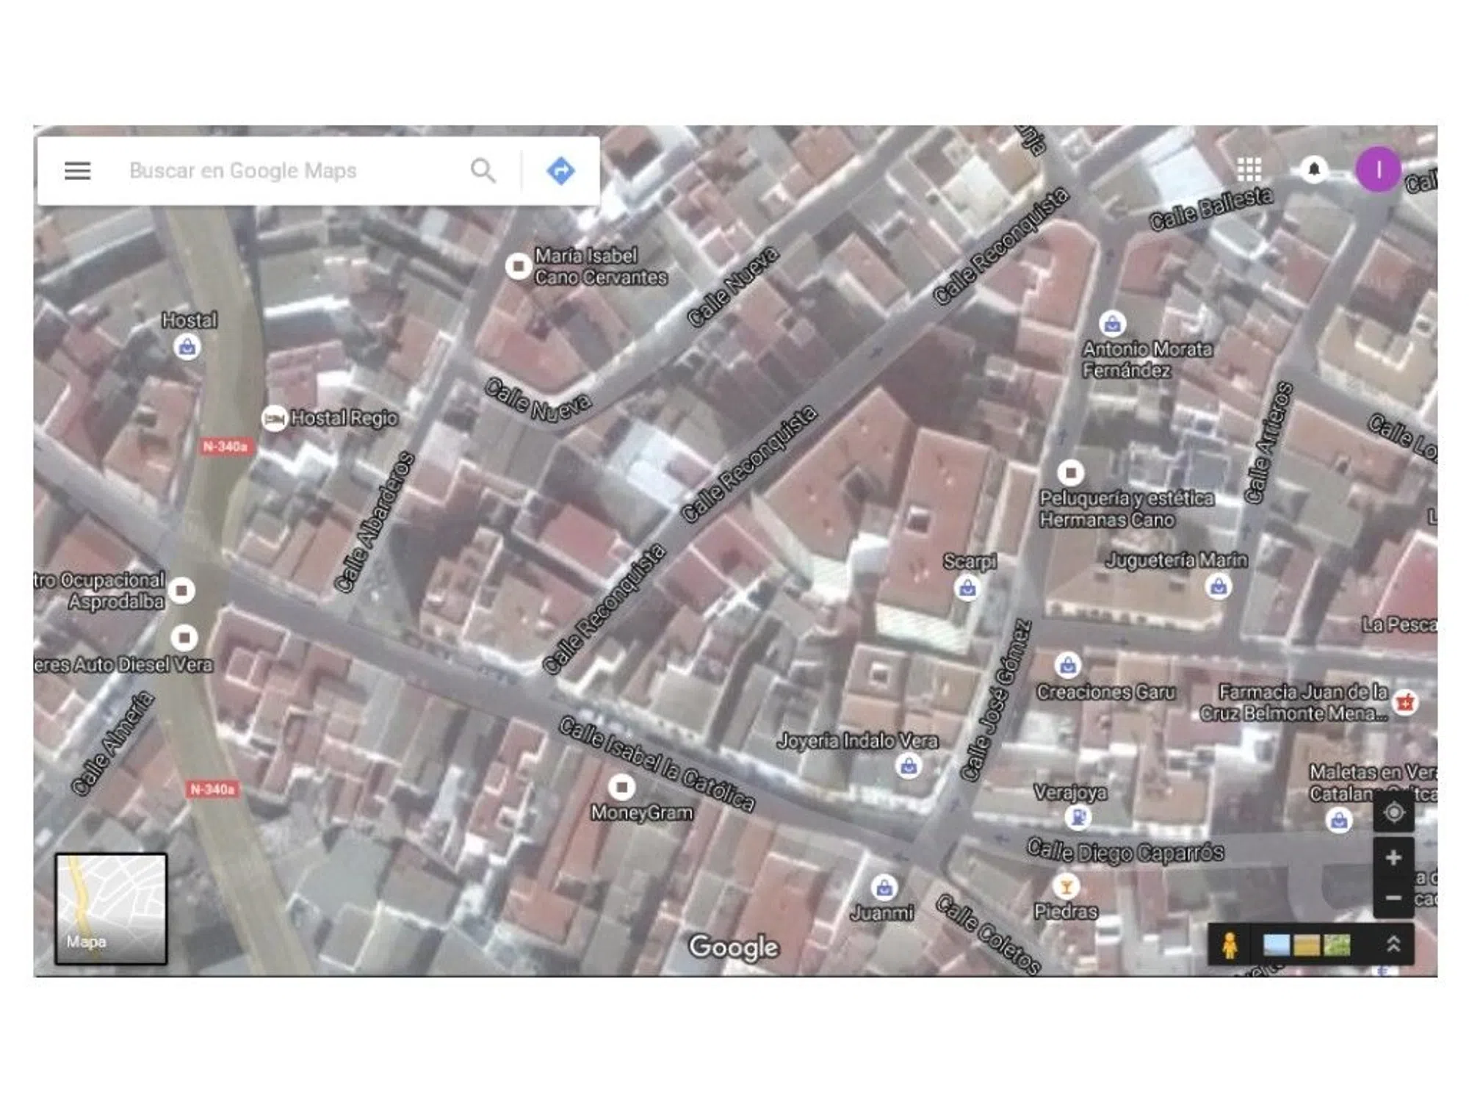Open the Google apps grid

[1249, 170]
